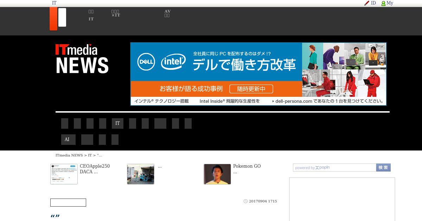This screenshot has width=422, height=221.
Task: Click the empty outlined button above the headline
Action: (68, 202)
